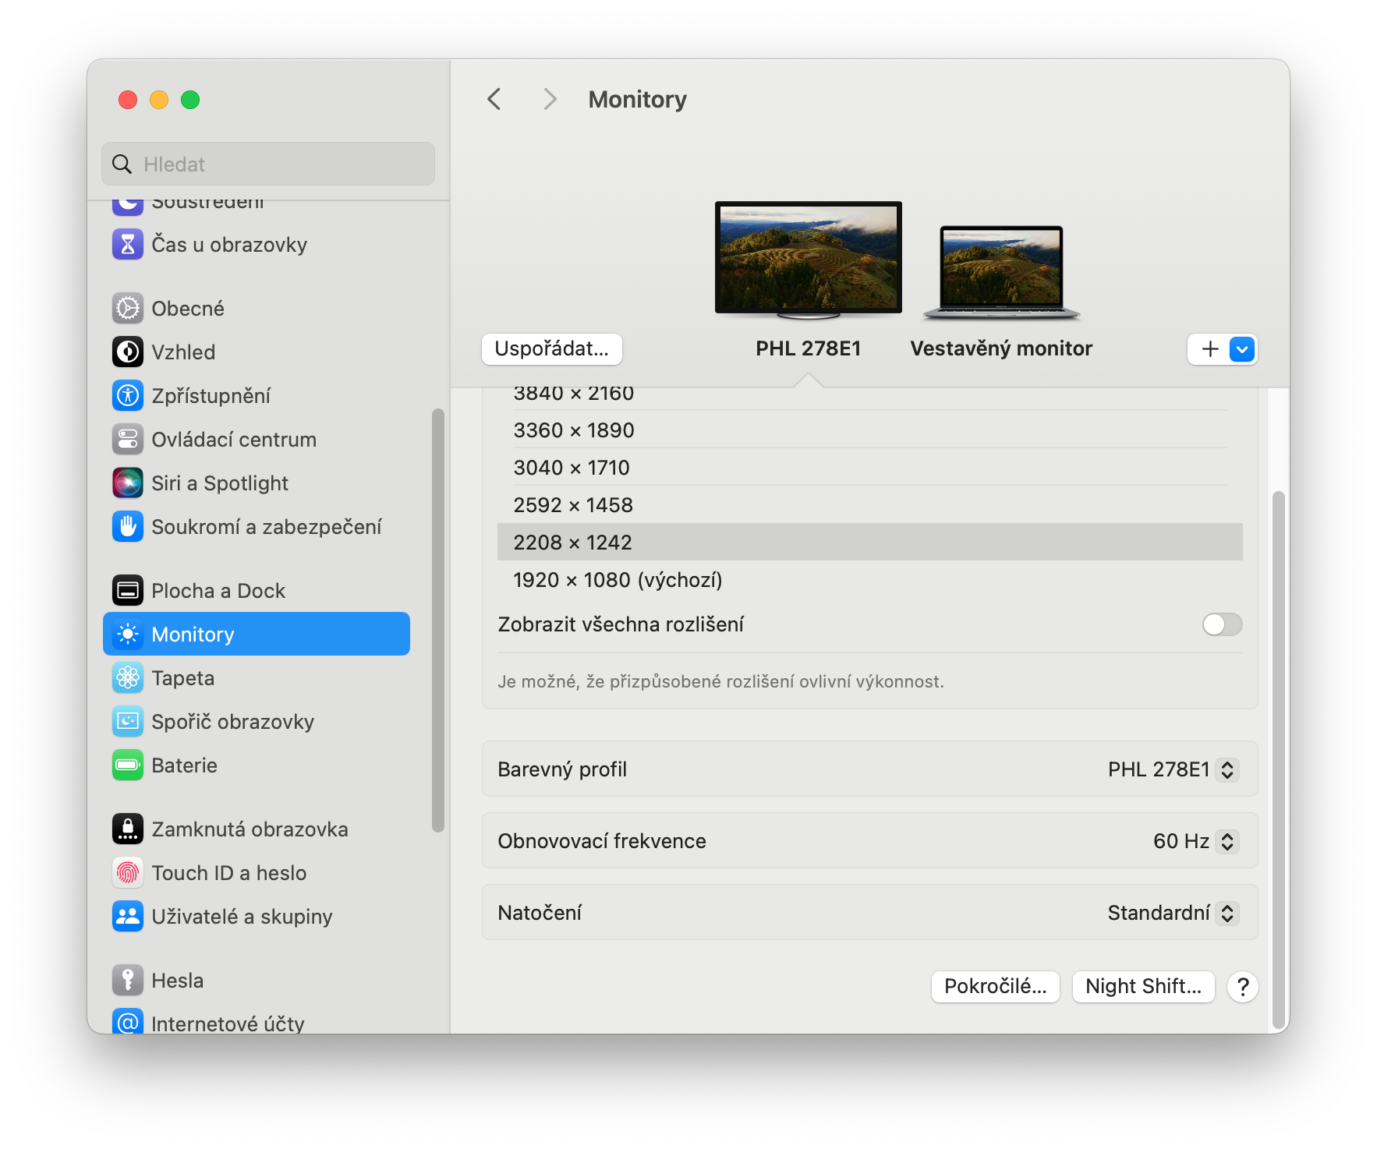Open Touch ID a heslo fingerprint icon
Screen dimensions: 1377x1149
click(128, 873)
